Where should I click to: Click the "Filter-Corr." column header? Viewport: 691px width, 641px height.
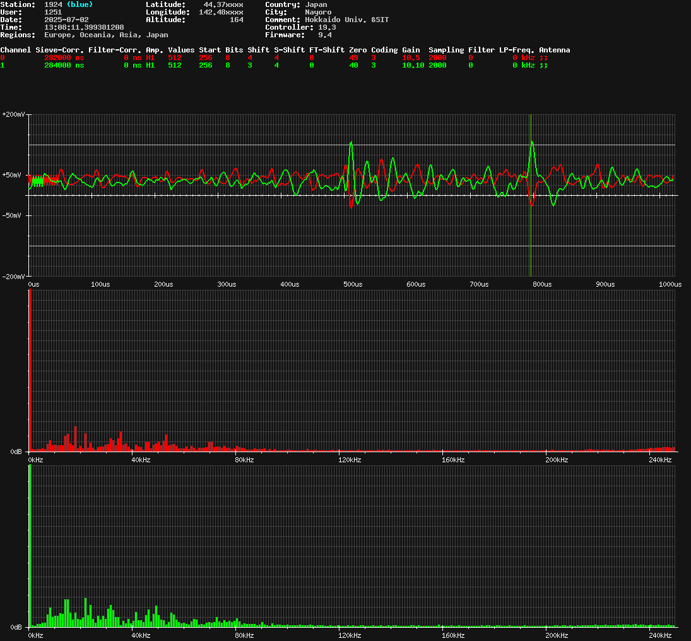pos(115,50)
